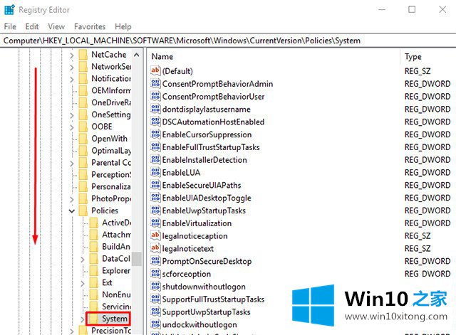Click REG_SZ type of (Default) row
This screenshot has width=456, height=335.
tap(418, 71)
